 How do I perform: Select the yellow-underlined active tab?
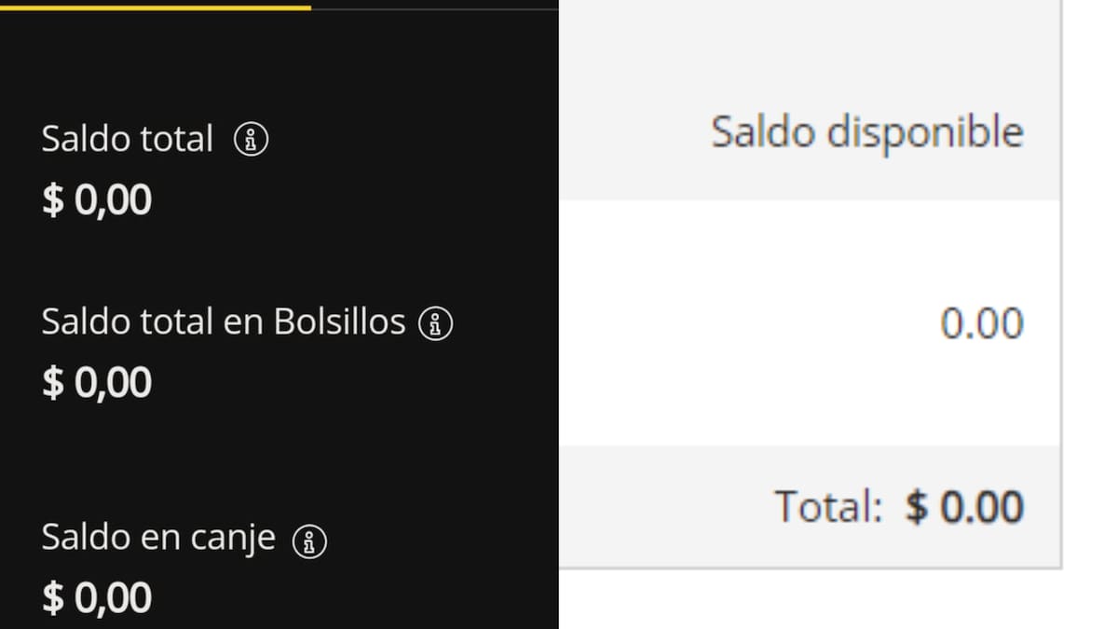point(155,5)
